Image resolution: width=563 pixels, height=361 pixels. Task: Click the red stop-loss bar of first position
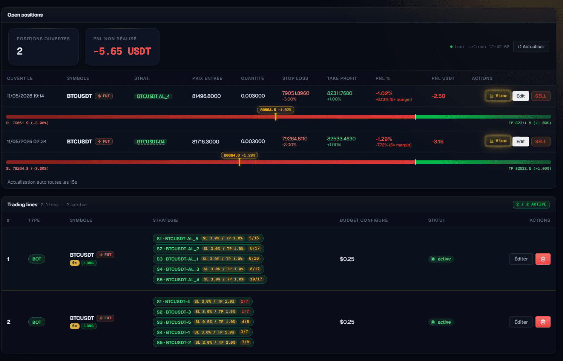tap(210, 117)
